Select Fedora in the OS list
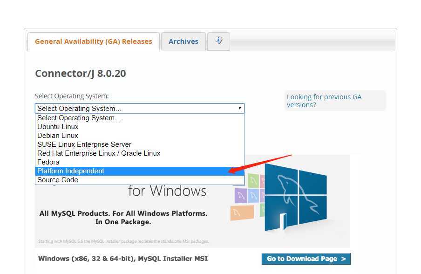421x274 pixels. coord(140,162)
